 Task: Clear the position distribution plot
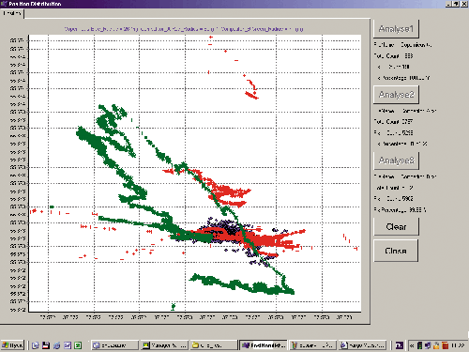(x=396, y=226)
